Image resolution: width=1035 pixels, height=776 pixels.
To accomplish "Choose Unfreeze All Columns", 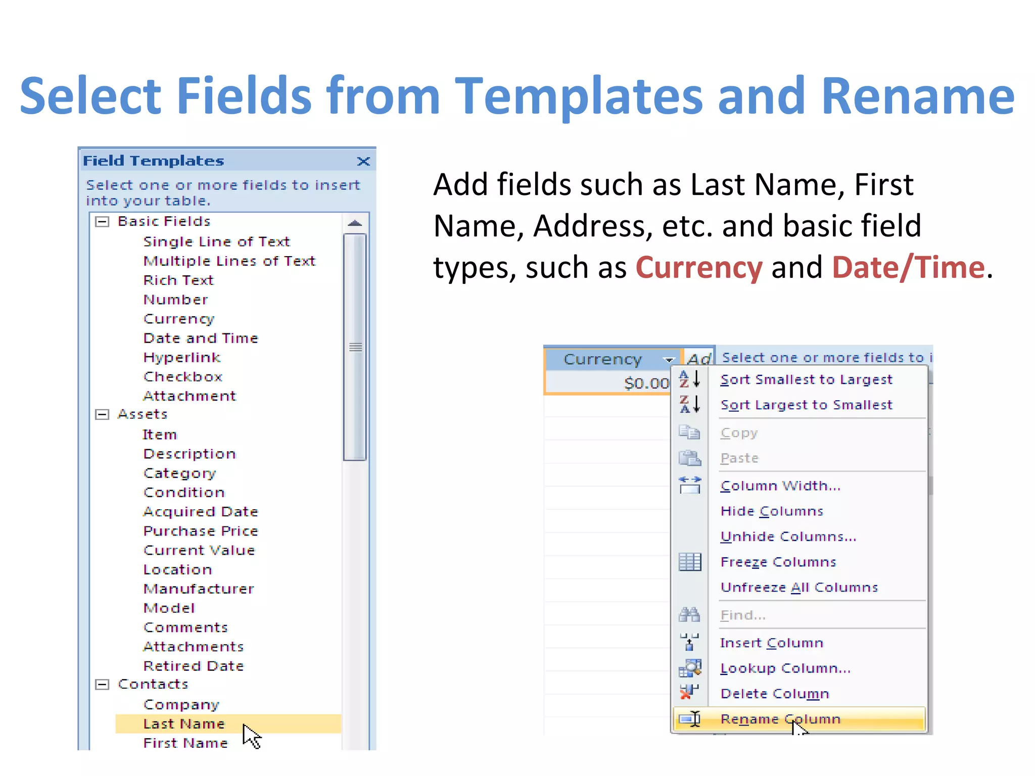I will pyautogui.click(x=799, y=587).
